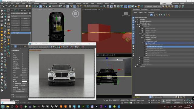The image size is (194, 109).
Task: Click the Auto Key button
Action: (x=169, y=100)
